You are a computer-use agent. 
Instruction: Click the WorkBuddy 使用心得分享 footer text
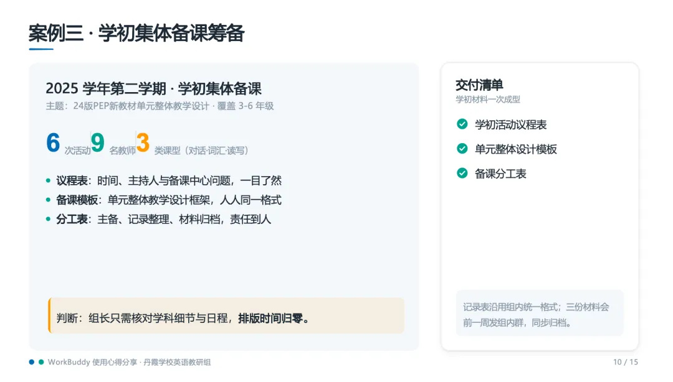coord(129,362)
